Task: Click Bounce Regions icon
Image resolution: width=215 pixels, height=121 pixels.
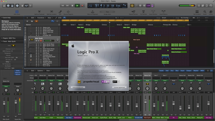Action: tap(68, 12)
